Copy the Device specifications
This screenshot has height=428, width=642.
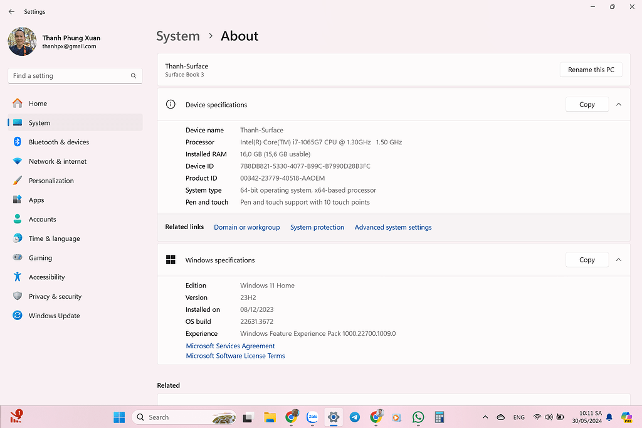click(x=587, y=105)
